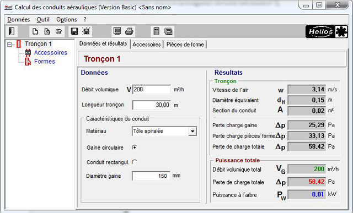The height and width of the screenshot is (213, 353).
Task: Click the Résultats section heading
Action: click(x=228, y=73)
